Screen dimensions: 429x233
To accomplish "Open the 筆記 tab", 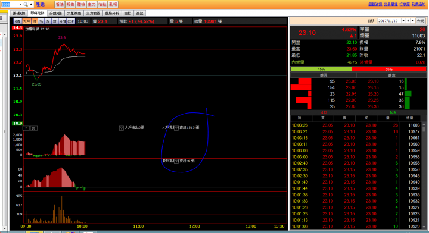I will (x=140, y=13).
